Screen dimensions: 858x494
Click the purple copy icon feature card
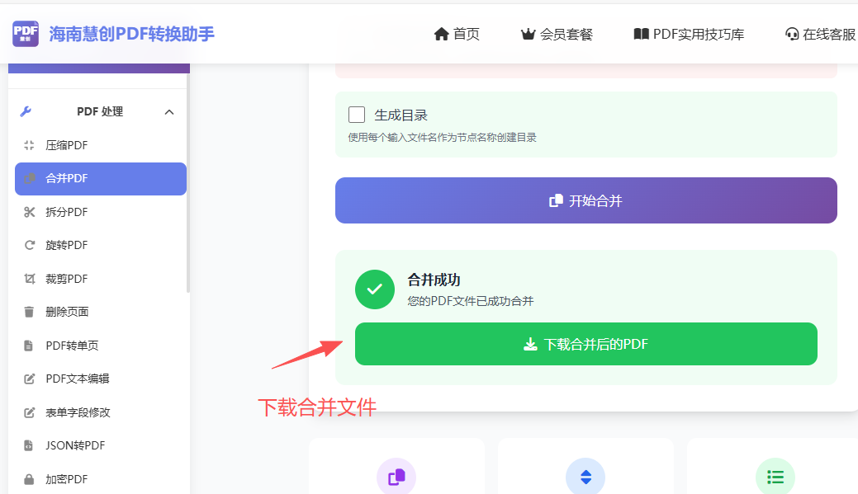396,477
